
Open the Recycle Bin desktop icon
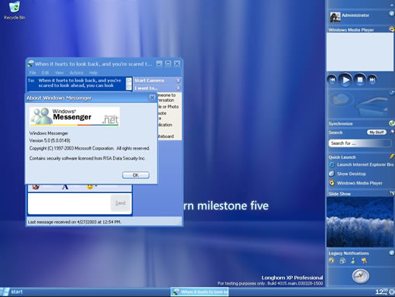tap(15, 11)
